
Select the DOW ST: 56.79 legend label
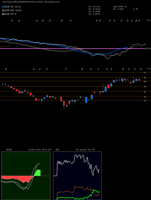[12, 7]
